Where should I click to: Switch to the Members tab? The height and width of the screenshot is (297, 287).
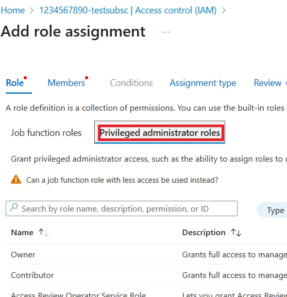coord(66,83)
